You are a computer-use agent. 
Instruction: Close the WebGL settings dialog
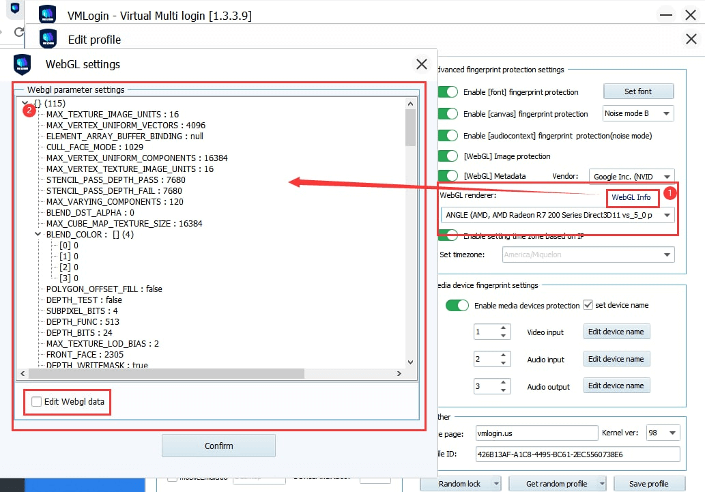[422, 65]
